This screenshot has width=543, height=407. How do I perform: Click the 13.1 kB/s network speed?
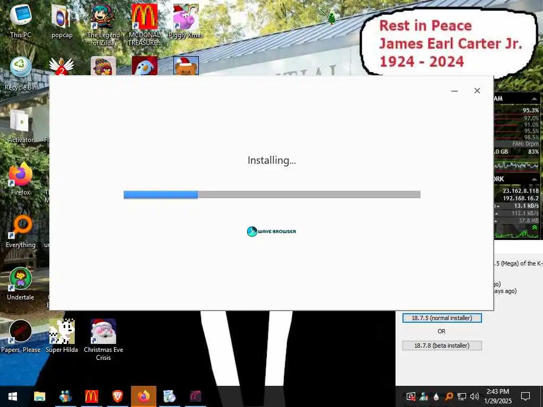coord(526,206)
